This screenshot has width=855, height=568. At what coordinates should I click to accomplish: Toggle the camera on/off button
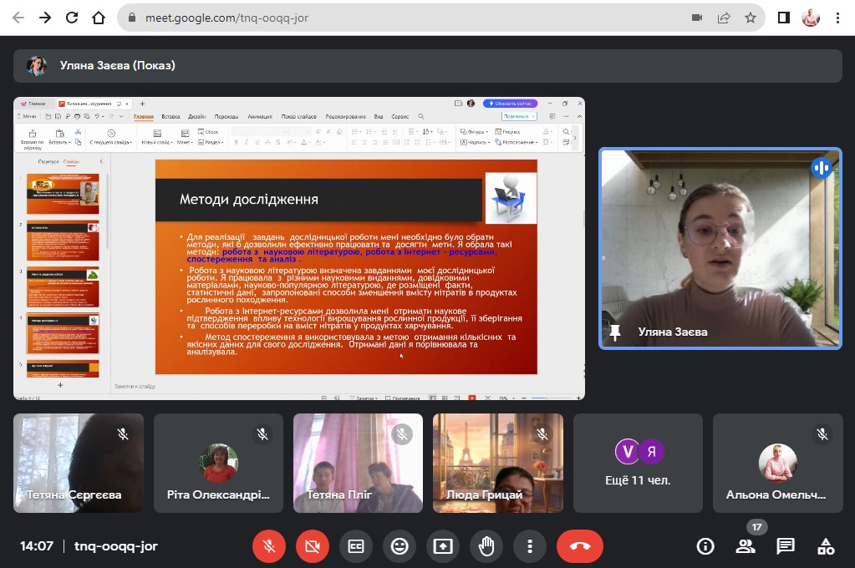point(313,546)
